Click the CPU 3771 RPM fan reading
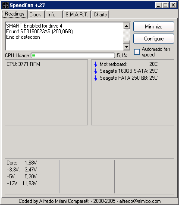Screen dimensions: 179x205 (x=23, y=64)
